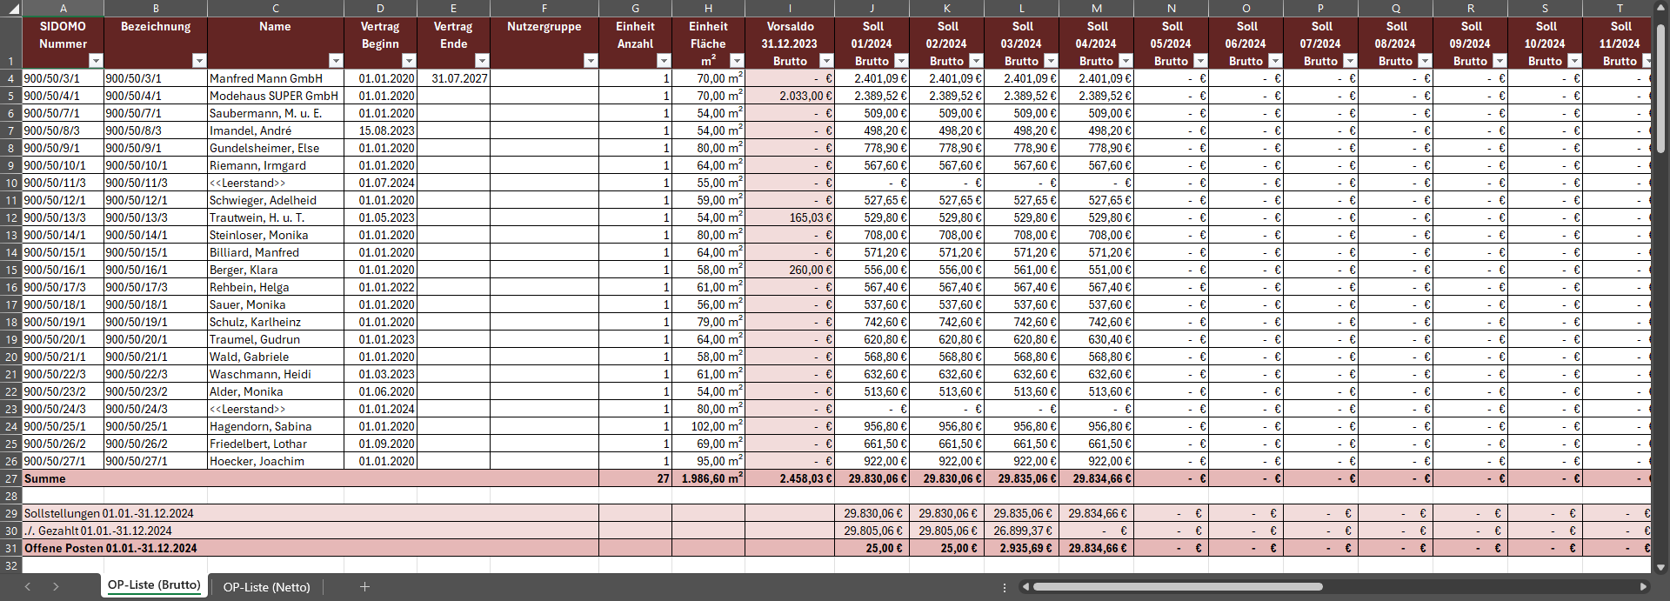The width and height of the screenshot is (1670, 601).
Task: Open filter dropdown for Soll 04/2024 column
Action: pyautogui.click(x=1126, y=61)
